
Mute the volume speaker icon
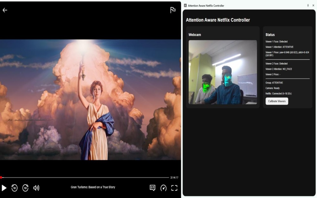(x=37, y=188)
